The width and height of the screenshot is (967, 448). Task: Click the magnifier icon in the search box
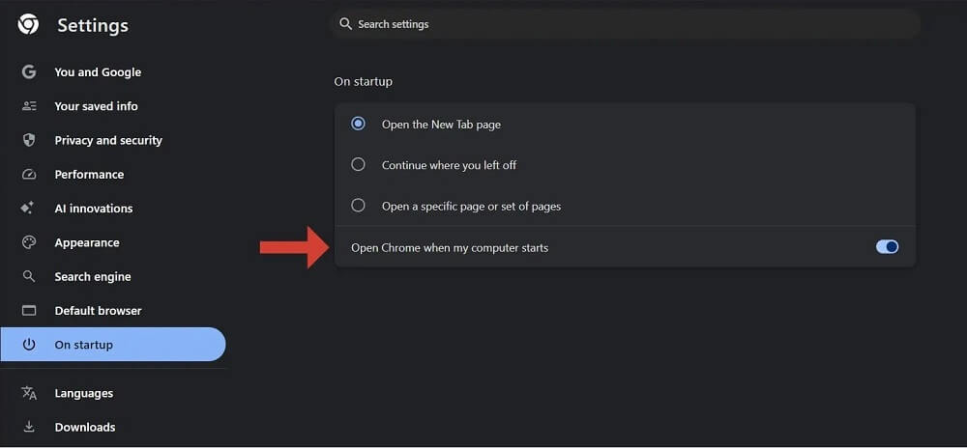(345, 24)
